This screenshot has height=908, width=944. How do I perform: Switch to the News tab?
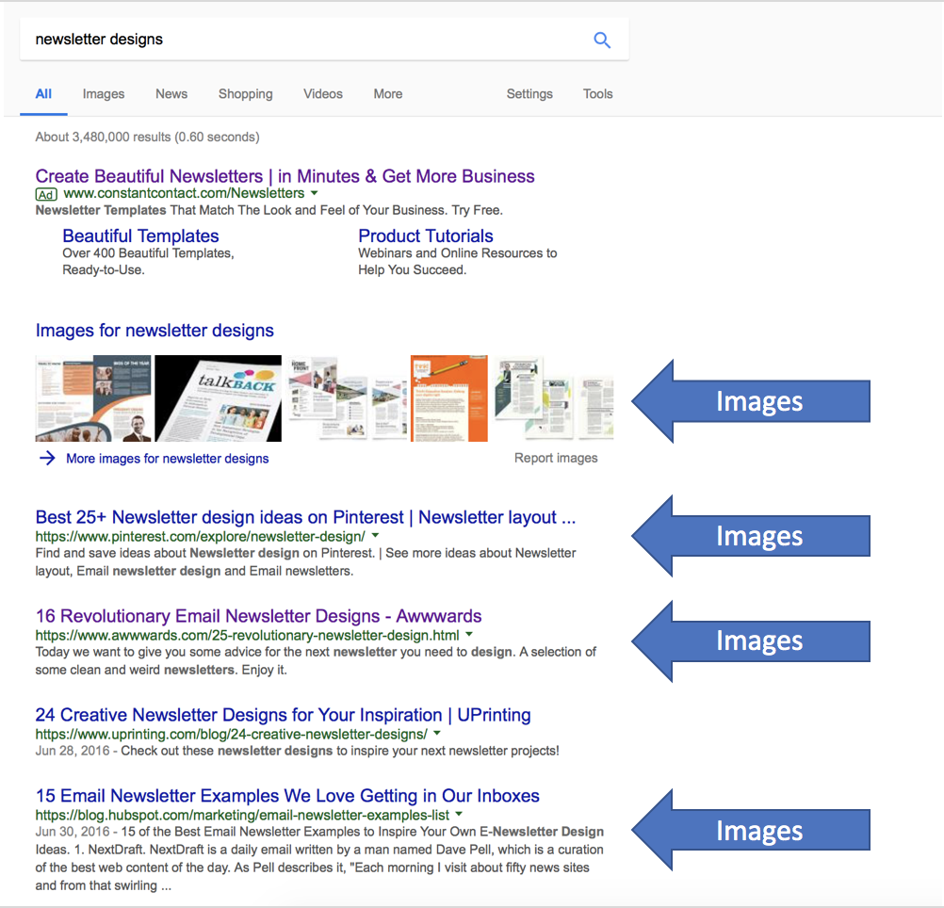tap(171, 94)
